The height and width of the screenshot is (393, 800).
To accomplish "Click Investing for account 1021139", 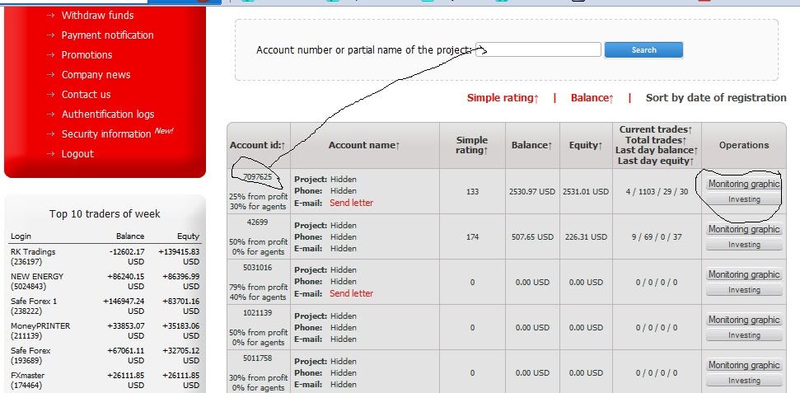I will pyautogui.click(x=744, y=335).
